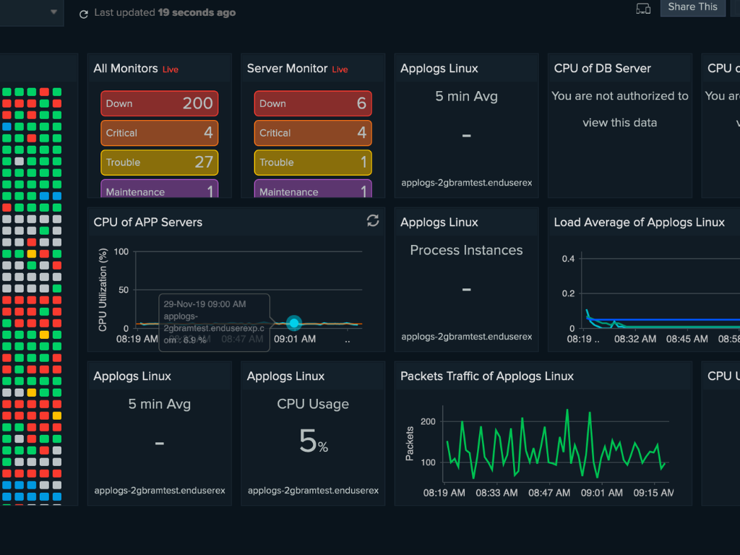Select Critical status in All Monitors
The width and height of the screenshot is (740, 555).
tap(159, 133)
